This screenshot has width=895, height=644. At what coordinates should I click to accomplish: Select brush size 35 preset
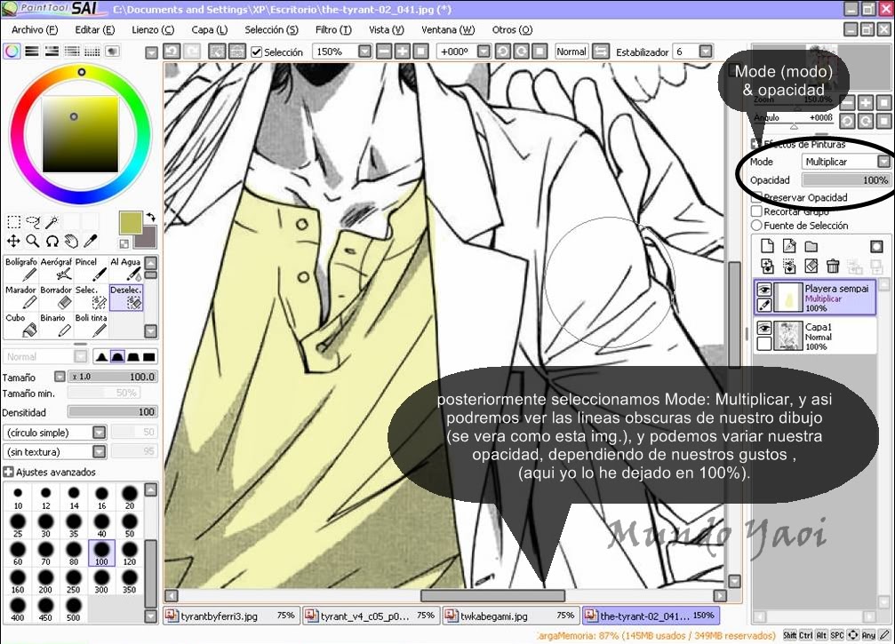click(74, 525)
